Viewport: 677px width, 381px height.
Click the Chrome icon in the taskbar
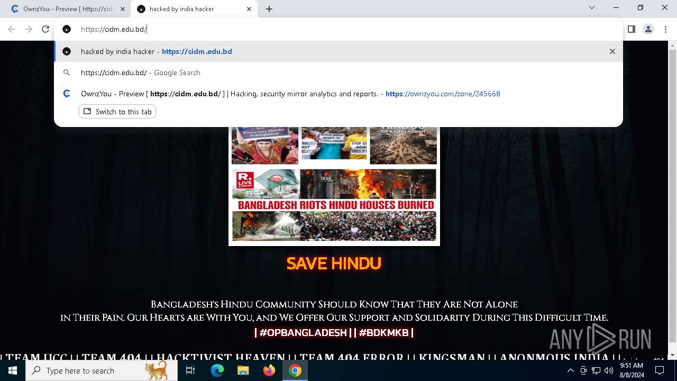coord(295,370)
